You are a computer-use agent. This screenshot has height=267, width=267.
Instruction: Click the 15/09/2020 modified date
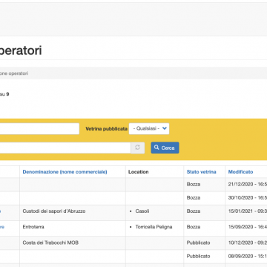248,227
